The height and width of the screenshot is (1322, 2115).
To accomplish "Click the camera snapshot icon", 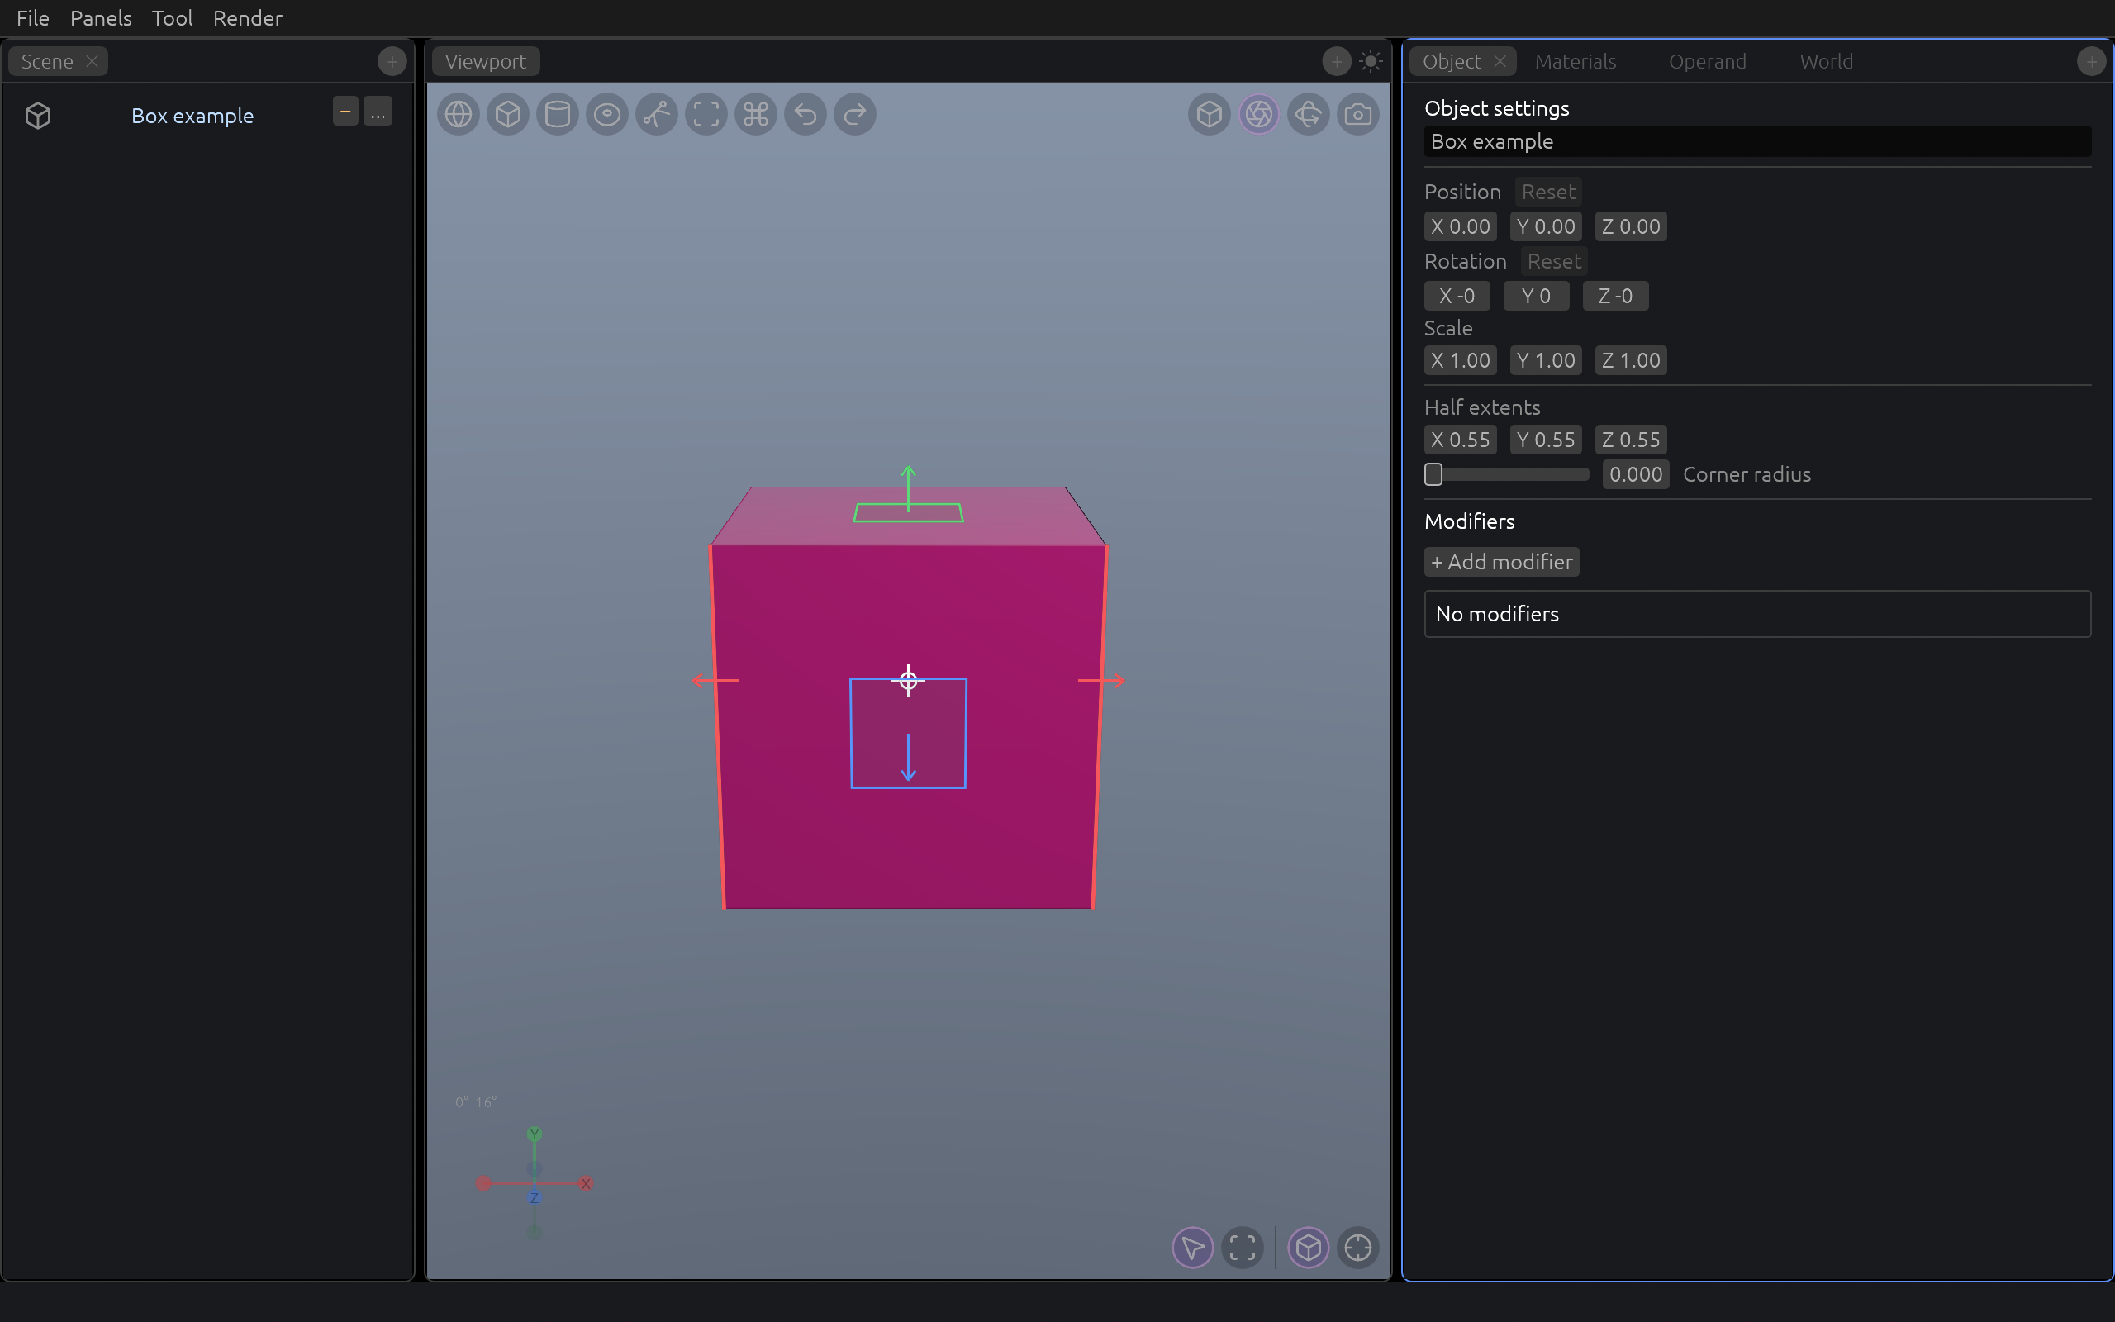I will tap(1358, 115).
